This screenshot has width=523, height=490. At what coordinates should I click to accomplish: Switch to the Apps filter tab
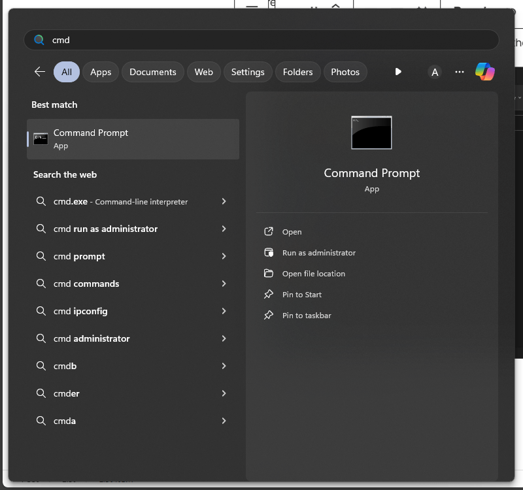click(x=101, y=72)
